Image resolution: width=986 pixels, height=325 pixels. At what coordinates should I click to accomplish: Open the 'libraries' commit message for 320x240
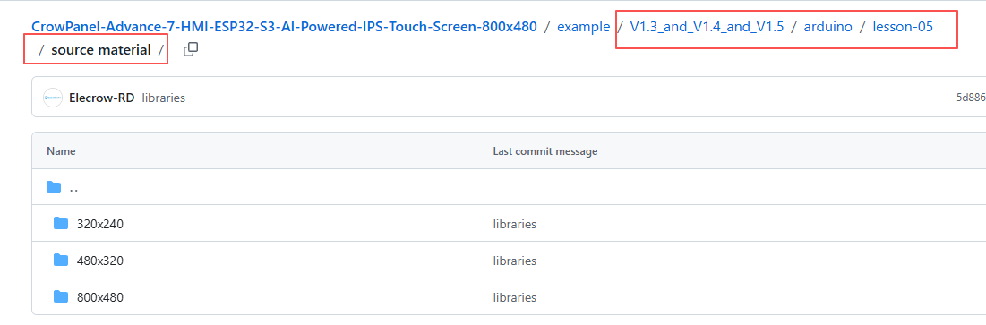click(514, 224)
